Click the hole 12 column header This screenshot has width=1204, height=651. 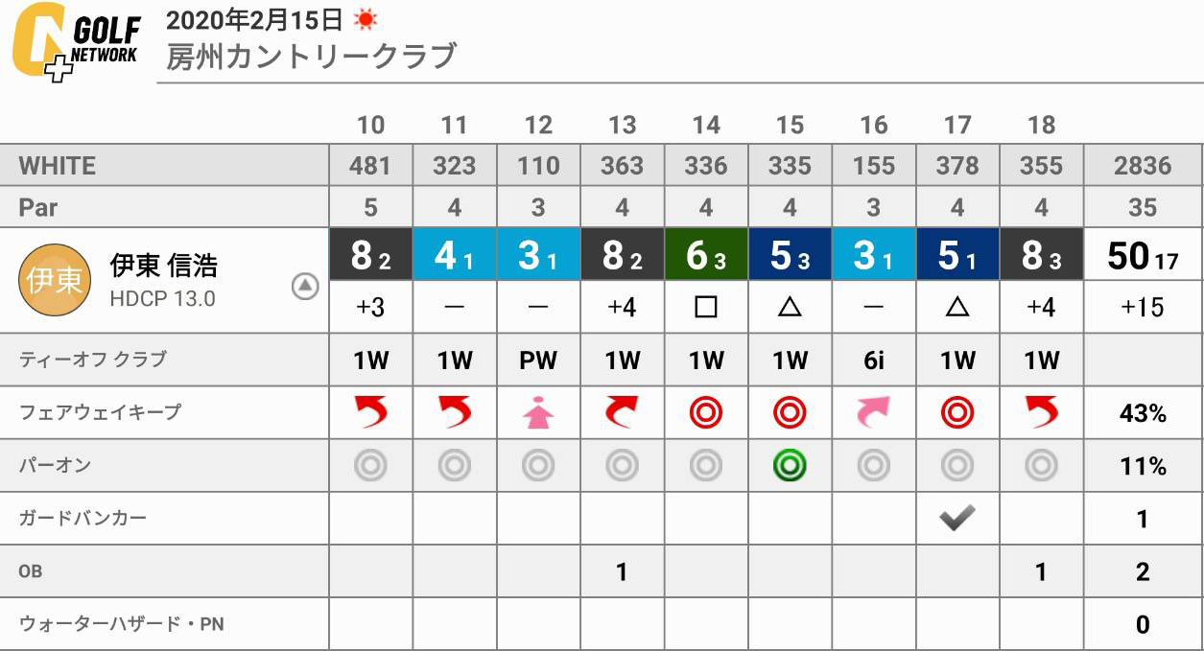(x=538, y=125)
